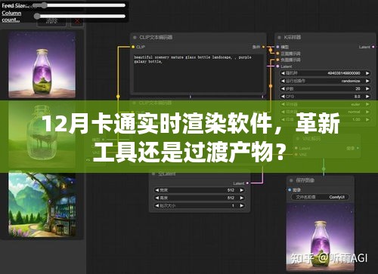Viewport: 378px width, 274px height.
Task: Adjust the Column count slider
Action: point(79,17)
